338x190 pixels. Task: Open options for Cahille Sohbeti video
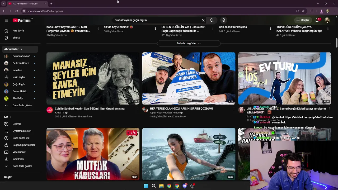tap(138, 109)
